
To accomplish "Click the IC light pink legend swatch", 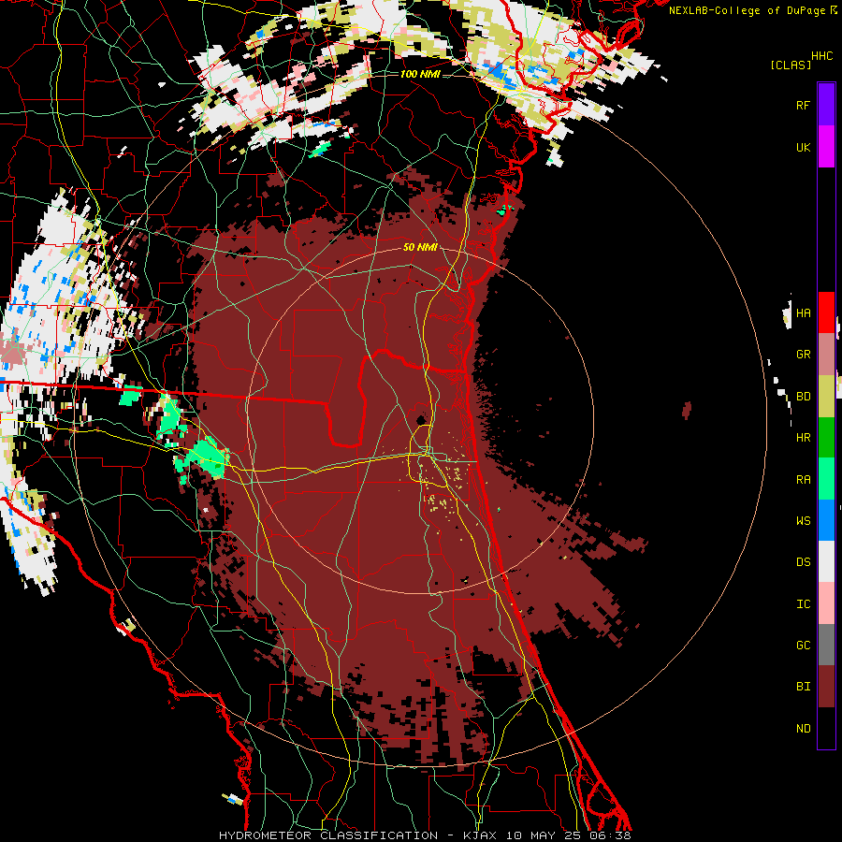I will coord(826,603).
